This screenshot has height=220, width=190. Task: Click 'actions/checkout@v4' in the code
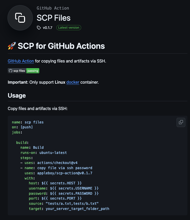coord(57,163)
